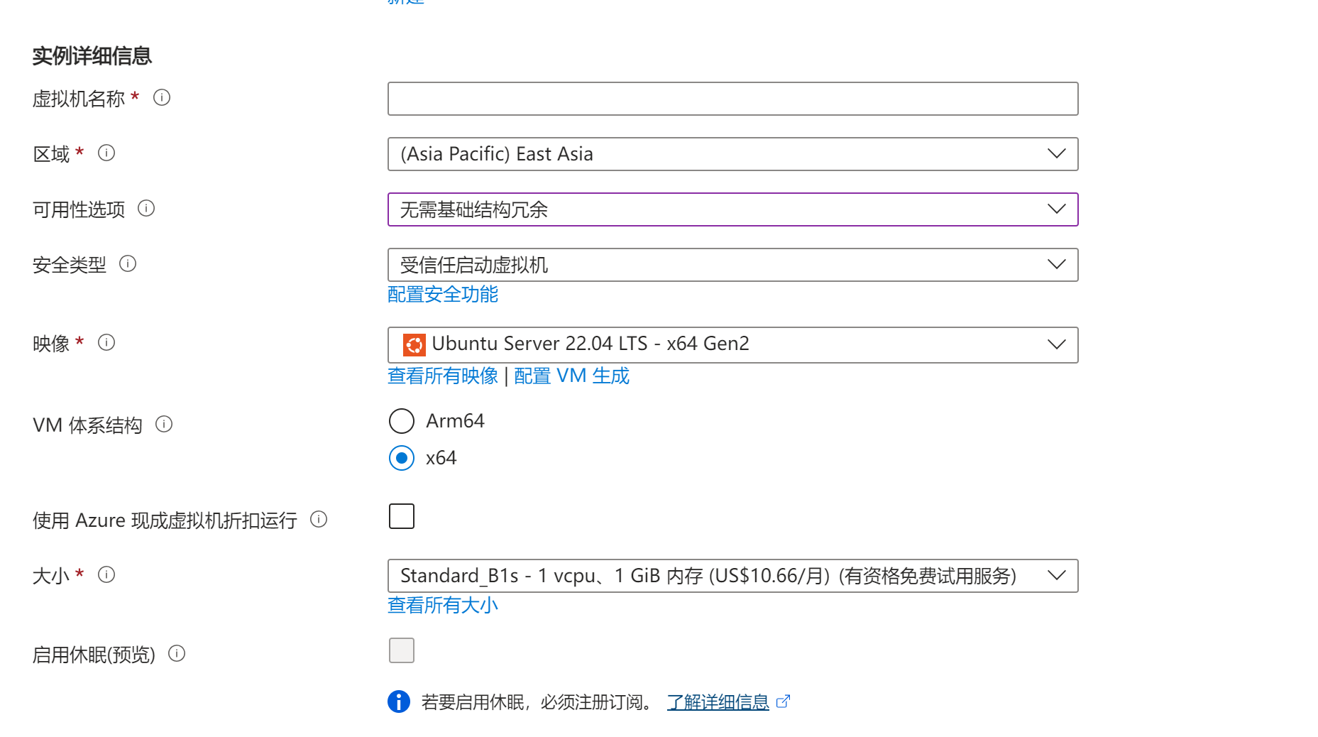Click the 配置 VM 生成 link

[x=571, y=376]
